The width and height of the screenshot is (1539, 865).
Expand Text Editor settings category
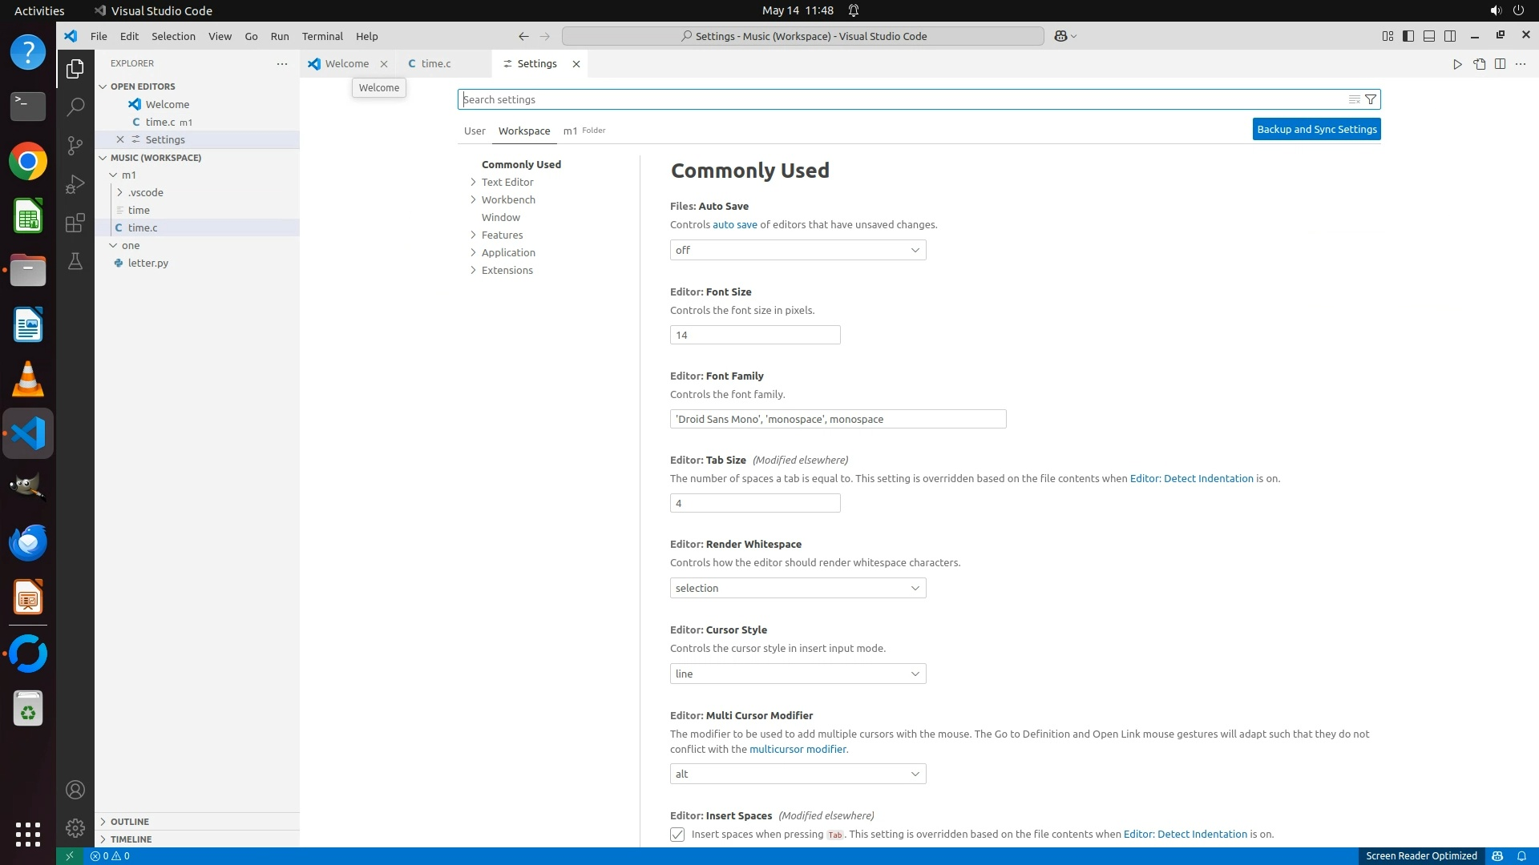[x=507, y=182]
